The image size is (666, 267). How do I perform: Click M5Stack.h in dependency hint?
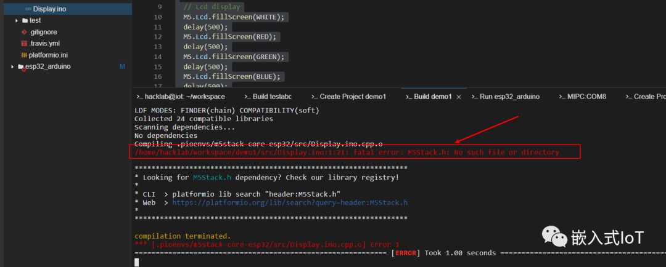coord(213,178)
